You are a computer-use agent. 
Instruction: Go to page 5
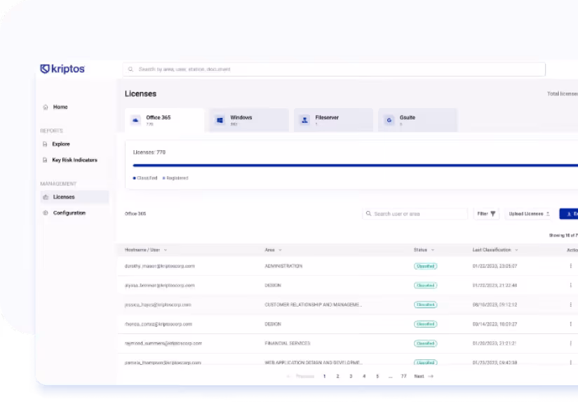377,376
